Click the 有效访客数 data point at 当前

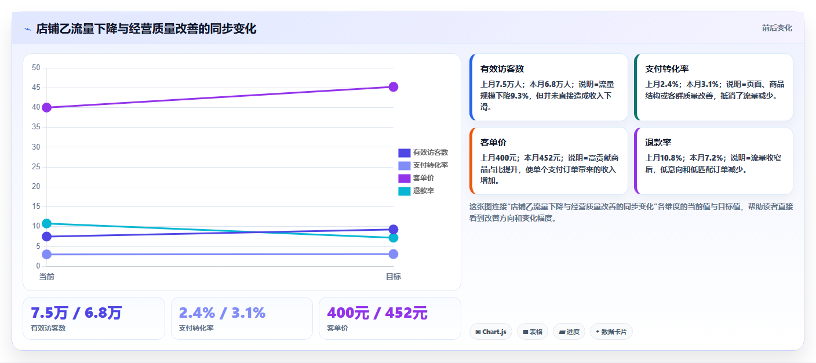[47, 237]
